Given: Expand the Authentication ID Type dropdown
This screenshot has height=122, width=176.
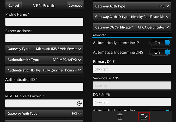Looking at the screenshot, I should click(44, 70).
